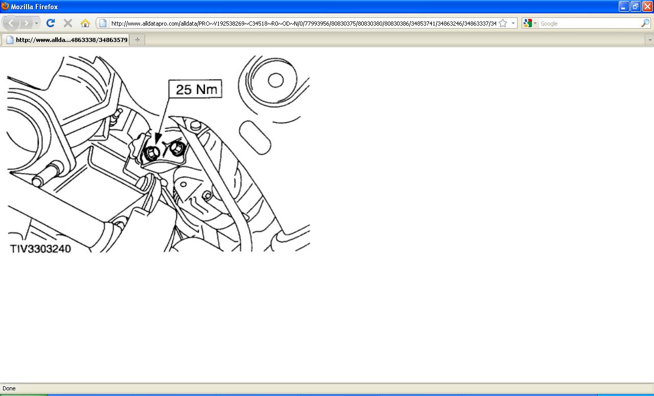Click inside the Google search box

[590, 23]
